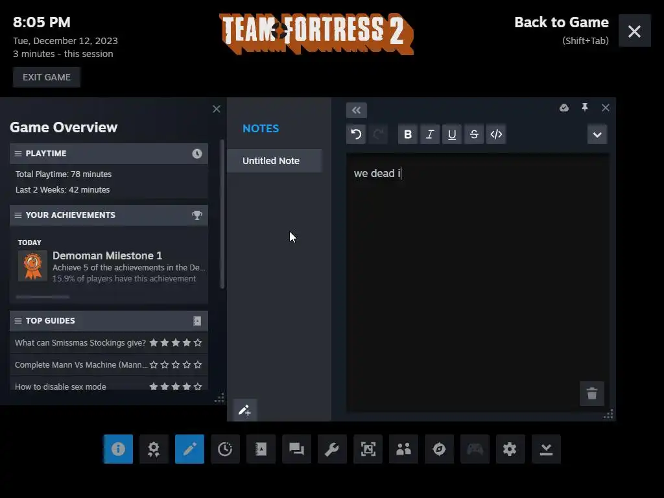
Task: Click in the note text area
Action: [x=478, y=283]
